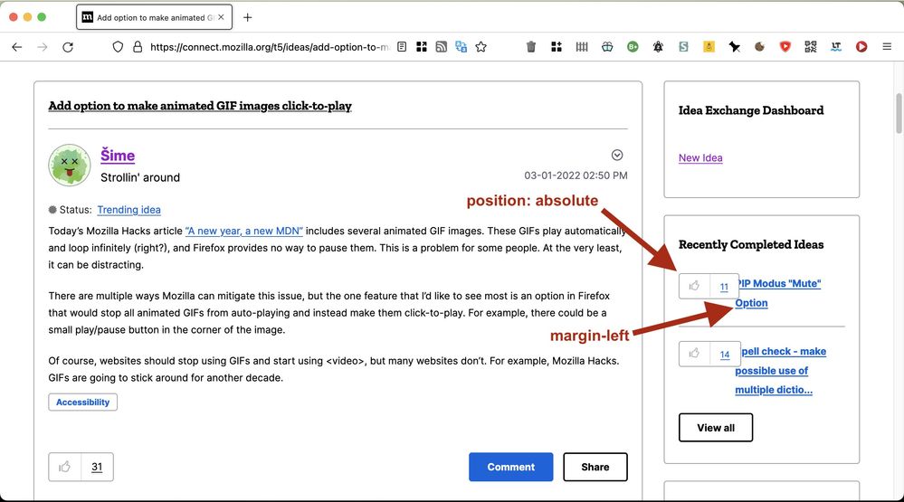This screenshot has height=502, width=904.
Task: Click the RSS feed icon
Action: click(441, 47)
